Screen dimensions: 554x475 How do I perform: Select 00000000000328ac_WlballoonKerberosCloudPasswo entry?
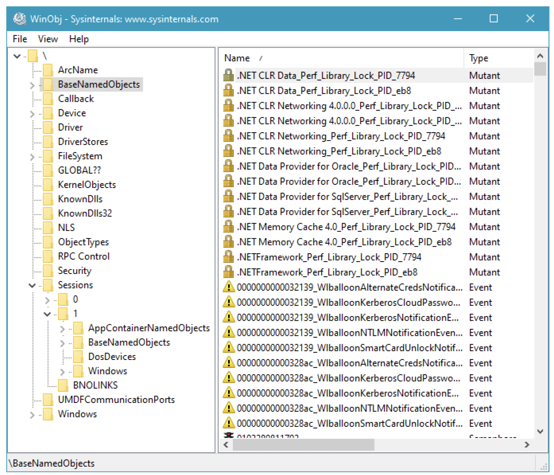(x=348, y=378)
